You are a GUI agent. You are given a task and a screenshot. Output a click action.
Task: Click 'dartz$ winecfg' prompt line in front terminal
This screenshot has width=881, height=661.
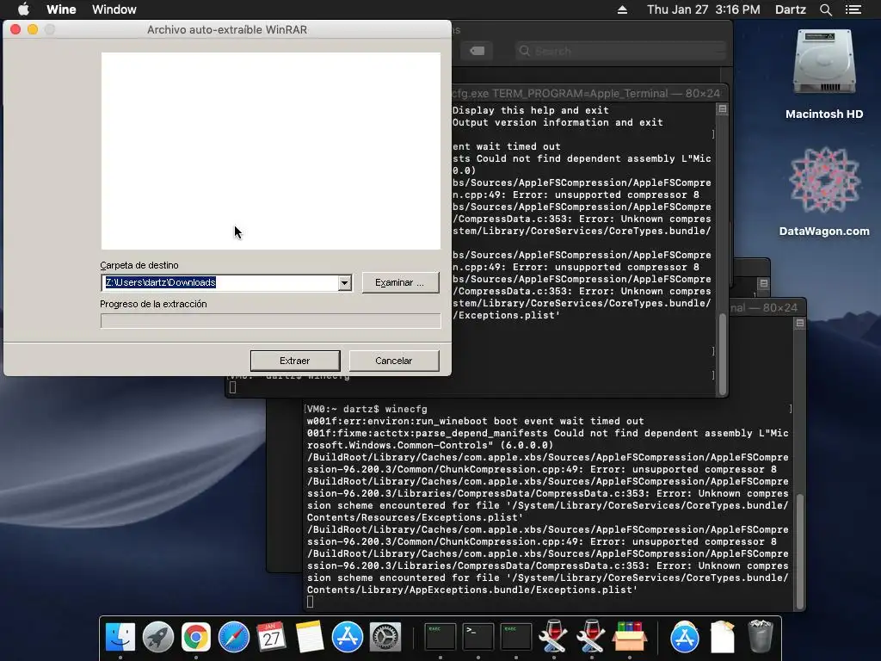tap(367, 409)
